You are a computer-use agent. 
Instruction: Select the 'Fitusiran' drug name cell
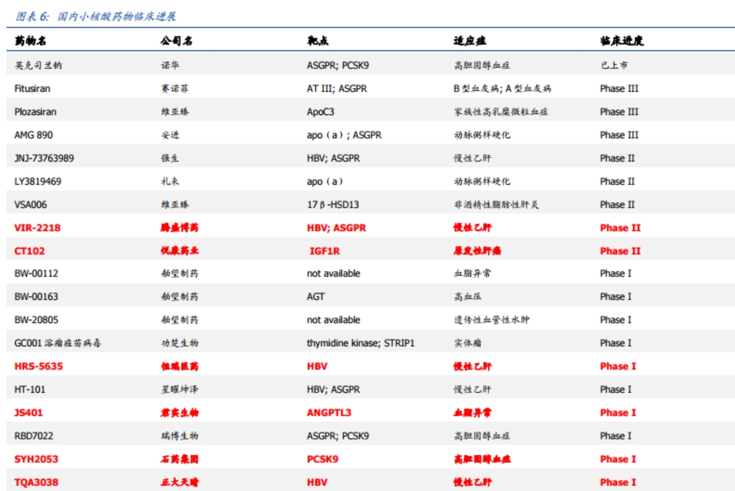[x=32, y=89]
